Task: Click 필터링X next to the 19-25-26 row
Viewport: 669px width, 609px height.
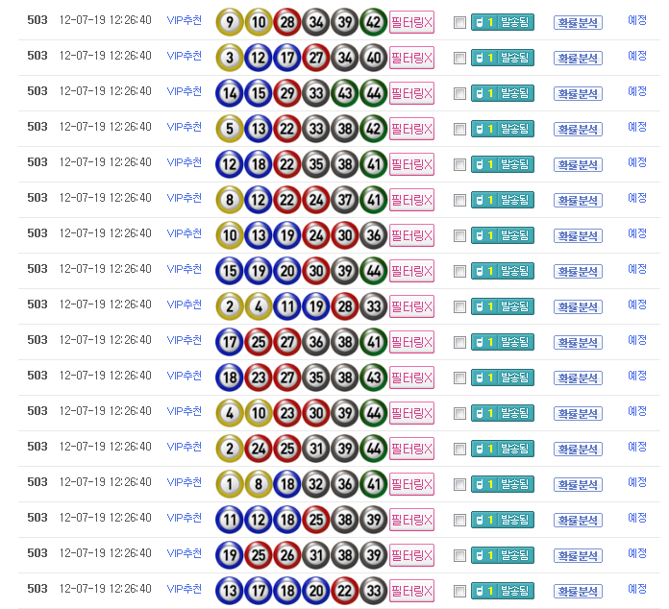Action: [411, 555]
